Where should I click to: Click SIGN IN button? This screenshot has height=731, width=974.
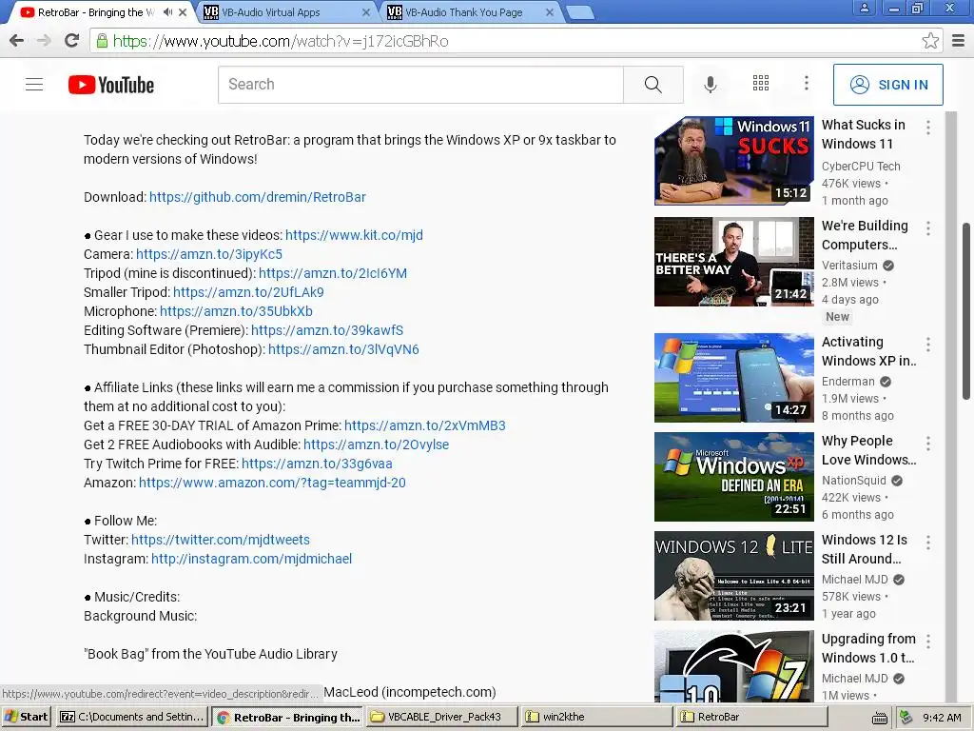point(887,85)
